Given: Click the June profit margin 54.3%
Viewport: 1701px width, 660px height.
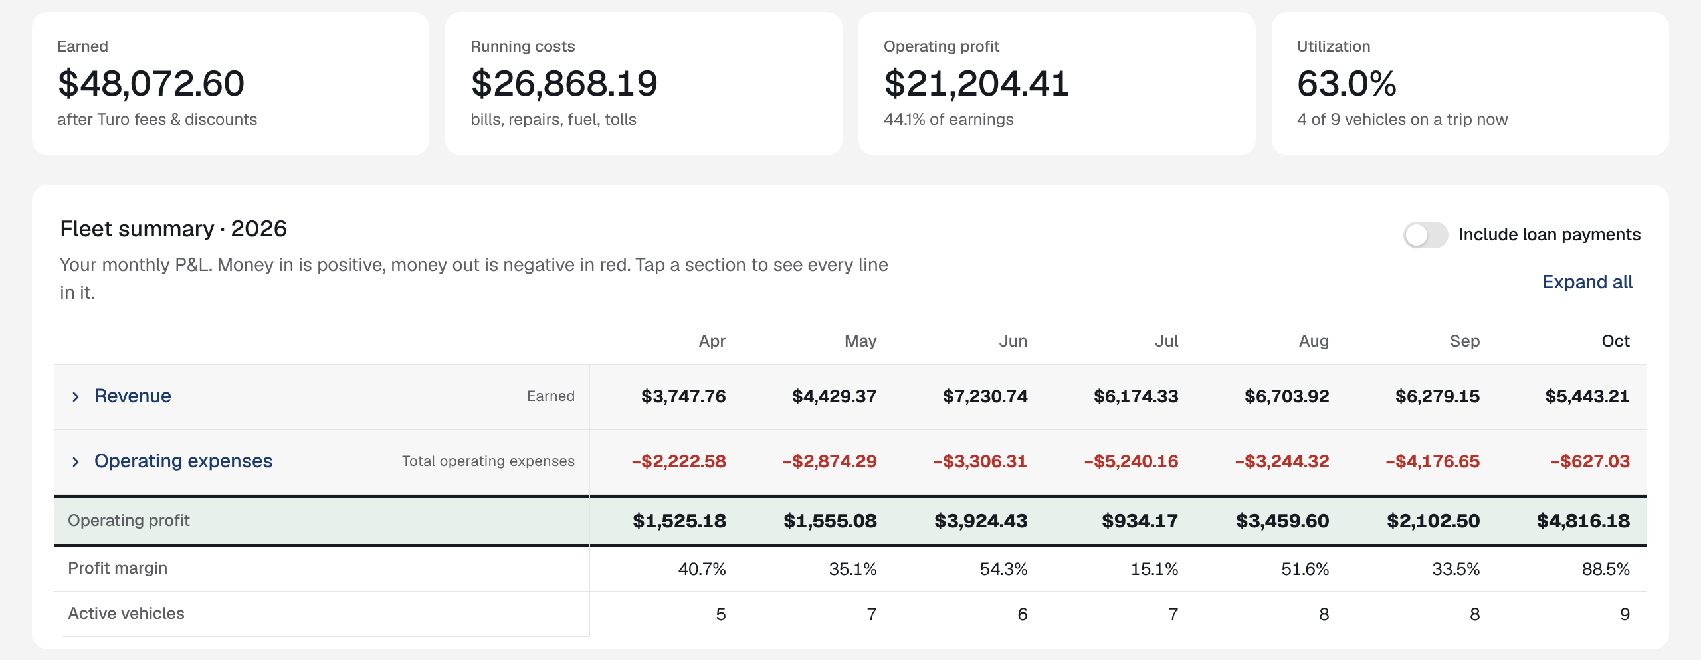Looking at the screenshot, I should [1003, 569].
